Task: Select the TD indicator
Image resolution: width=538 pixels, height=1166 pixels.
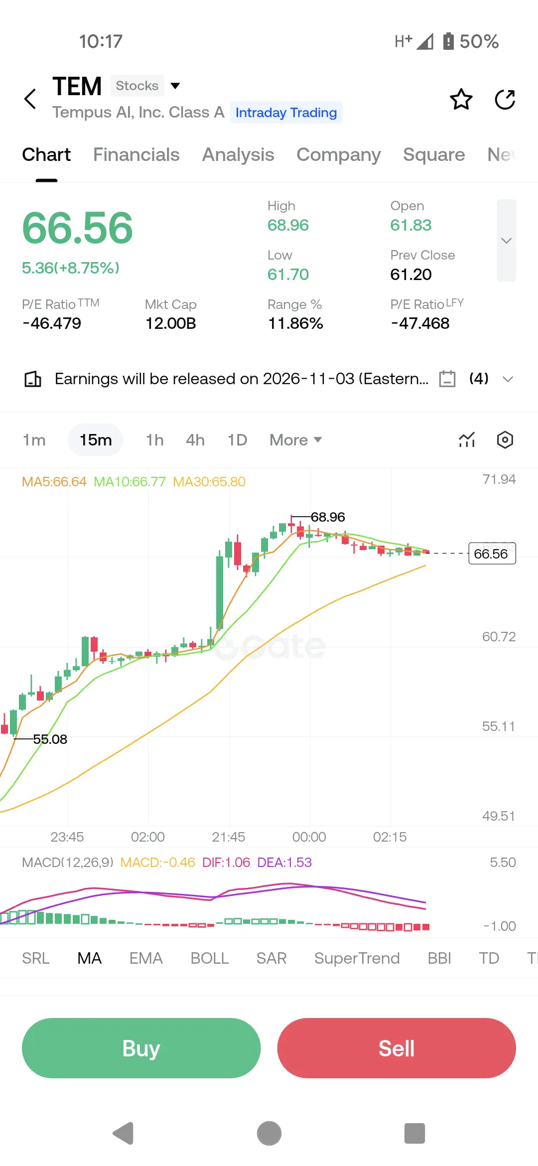Action: (489, 958)
